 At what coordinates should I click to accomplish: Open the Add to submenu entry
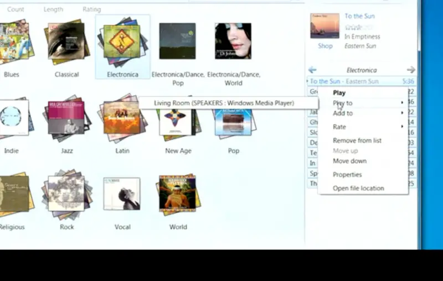point(363,113)
